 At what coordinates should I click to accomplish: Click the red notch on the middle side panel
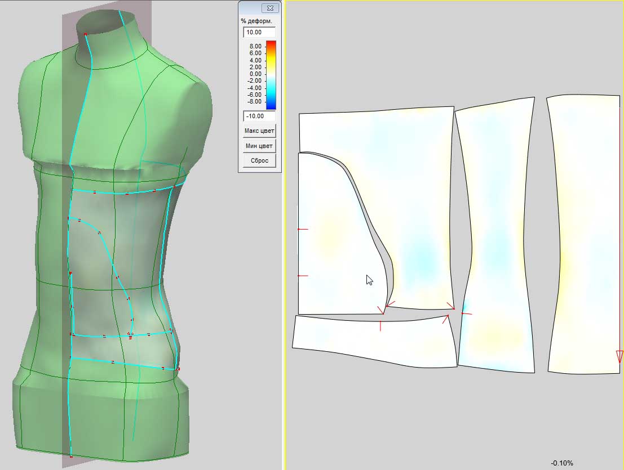466,314
